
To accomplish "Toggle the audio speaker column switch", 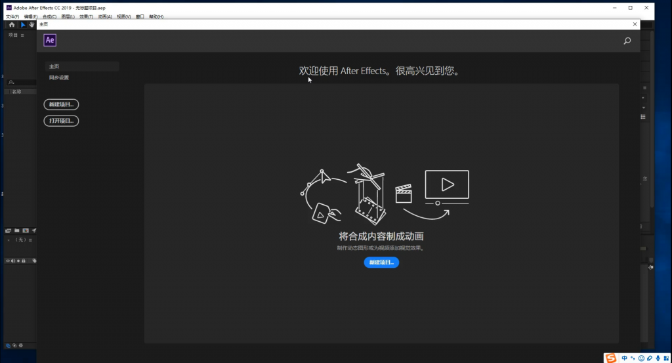I will pos(13,261).
